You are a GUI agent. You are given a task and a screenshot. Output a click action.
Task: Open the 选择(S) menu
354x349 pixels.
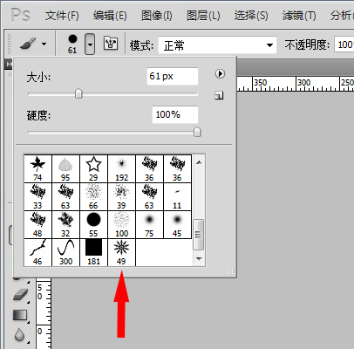tap(251, 16)
